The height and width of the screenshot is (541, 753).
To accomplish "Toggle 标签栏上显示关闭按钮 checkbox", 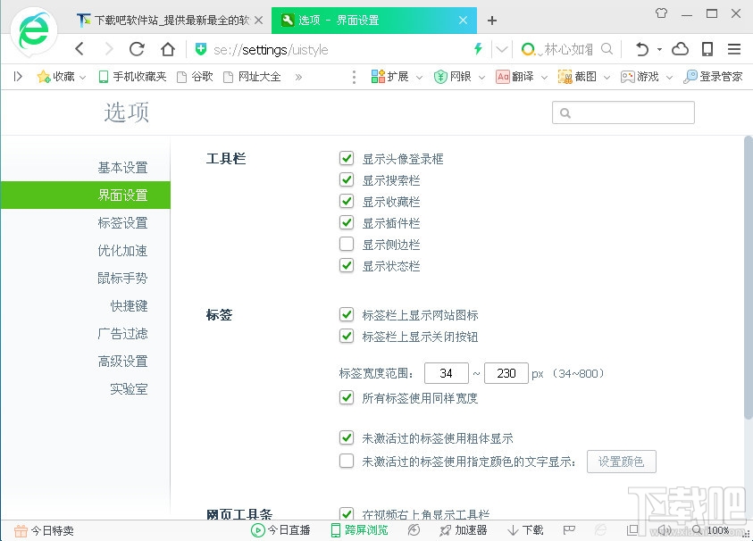I will [347, 336].
